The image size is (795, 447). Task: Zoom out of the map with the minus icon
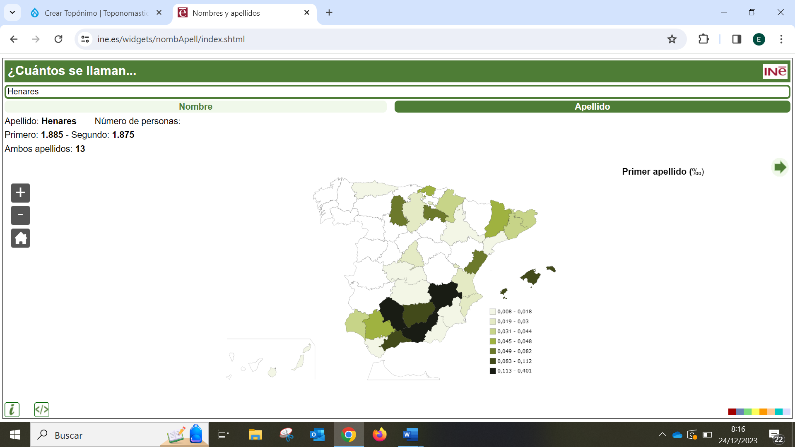pyautogui.click(x=20, y=215)
